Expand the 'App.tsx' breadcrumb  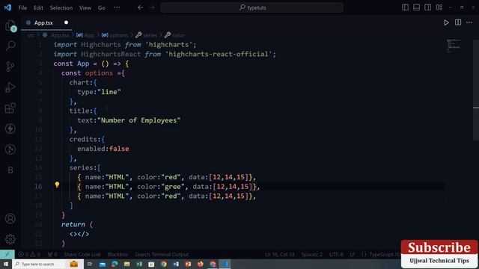[60, 35]
